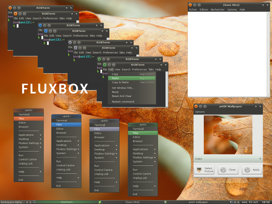Open Preferences menu in green front ROXTerm window

(x=139, y=69)
